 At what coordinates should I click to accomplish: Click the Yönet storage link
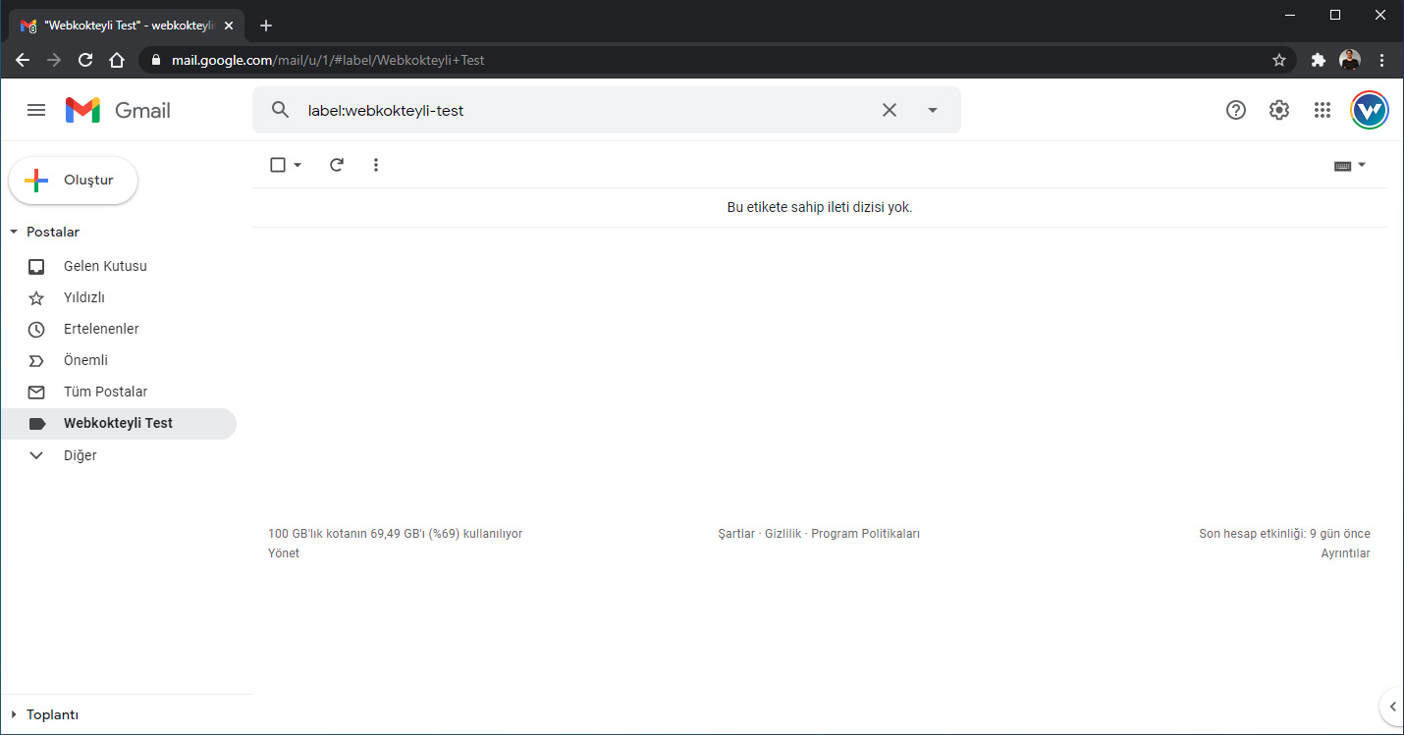284,553
